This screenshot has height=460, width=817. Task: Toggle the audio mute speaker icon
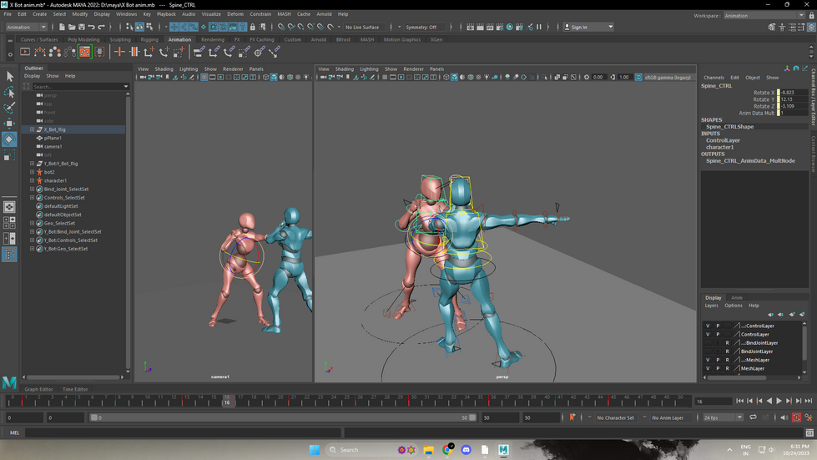pyautogui.click(x=784, y=417)
